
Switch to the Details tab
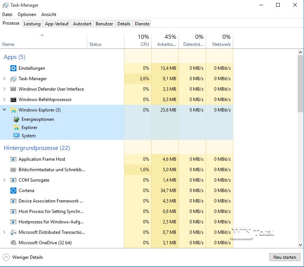point(124,24)
